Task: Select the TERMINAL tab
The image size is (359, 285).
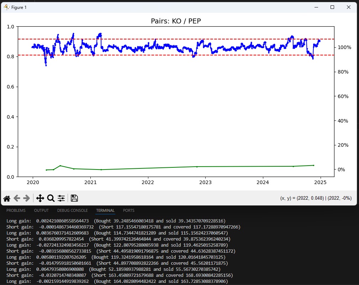Action: (105, 210)
